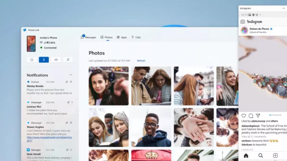Screen dimensions: 287x161
Task: Open Notifications more options menu
Action: (71, 75)
